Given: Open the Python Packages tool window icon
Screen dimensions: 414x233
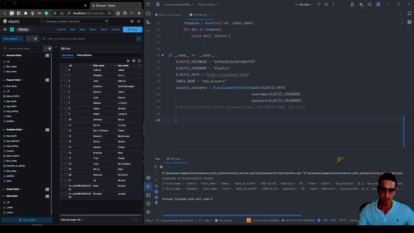Looking at the screenshot, I should (148, 178).
